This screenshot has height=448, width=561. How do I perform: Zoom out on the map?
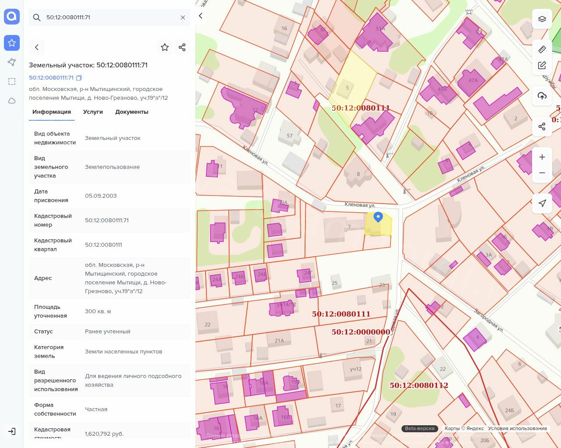pyautogui.click(x=542, y=173)
